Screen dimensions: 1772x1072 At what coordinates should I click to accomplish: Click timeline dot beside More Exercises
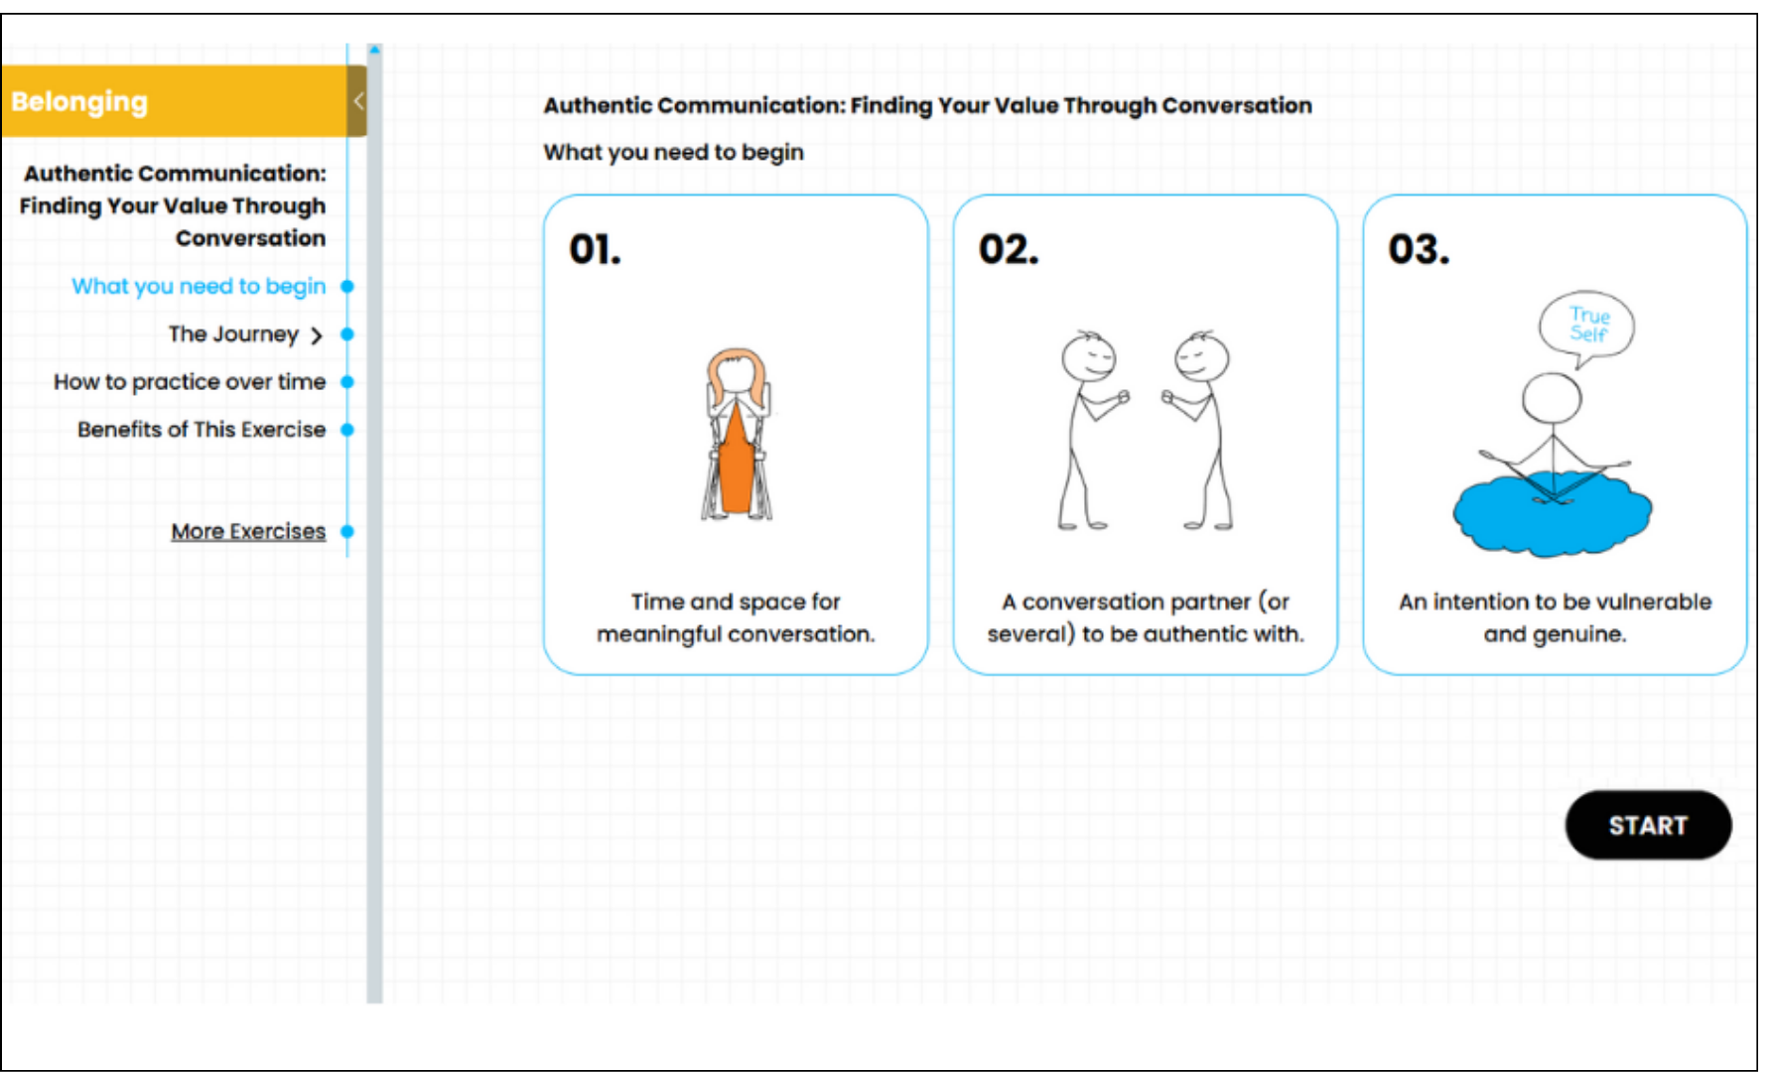click(x=347, y=532)
